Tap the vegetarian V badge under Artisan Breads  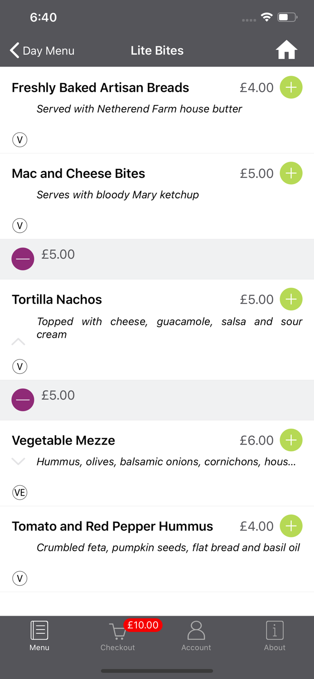20,140
